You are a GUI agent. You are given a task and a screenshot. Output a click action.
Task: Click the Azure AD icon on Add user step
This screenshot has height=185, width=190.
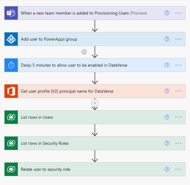coord(11,39)
